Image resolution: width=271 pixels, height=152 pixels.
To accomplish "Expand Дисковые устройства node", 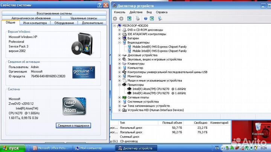I will [x=119, y=55].
